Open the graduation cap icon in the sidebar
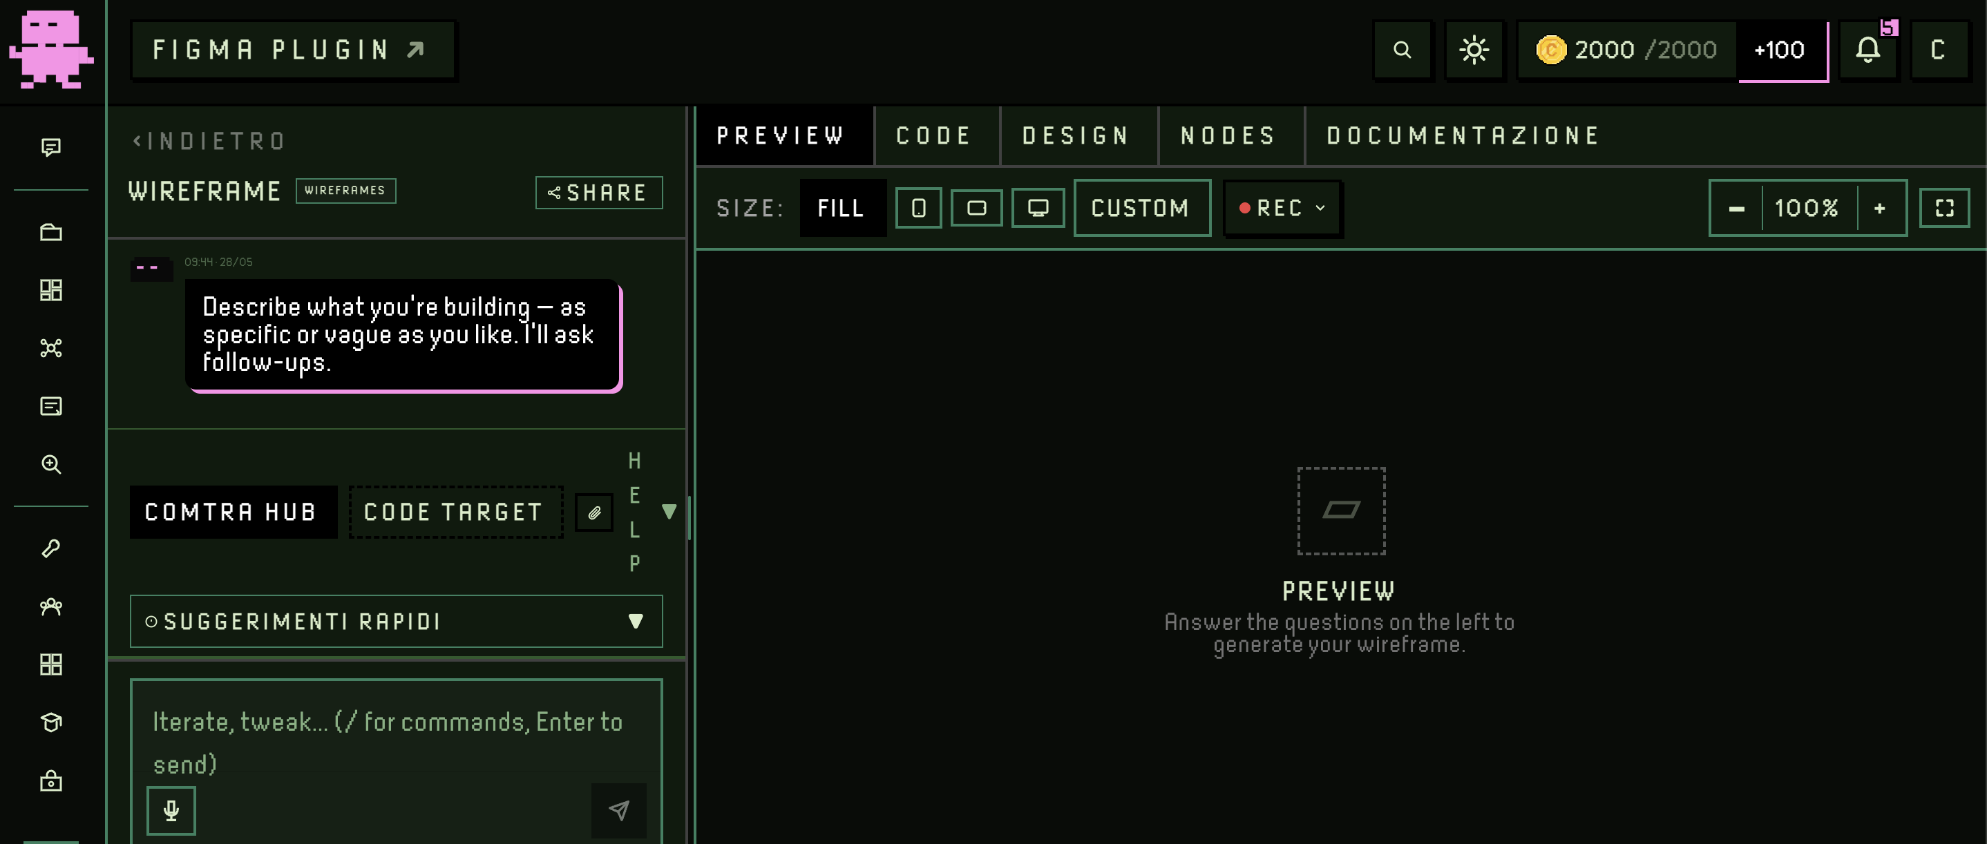The width and height of the screenshot is (1987, 844). (51, 722)
